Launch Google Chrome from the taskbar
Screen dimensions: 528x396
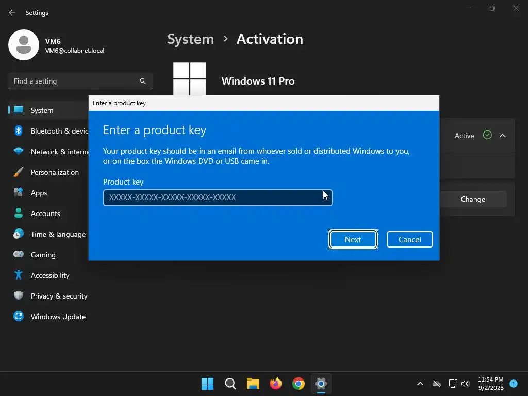(299, 384)
